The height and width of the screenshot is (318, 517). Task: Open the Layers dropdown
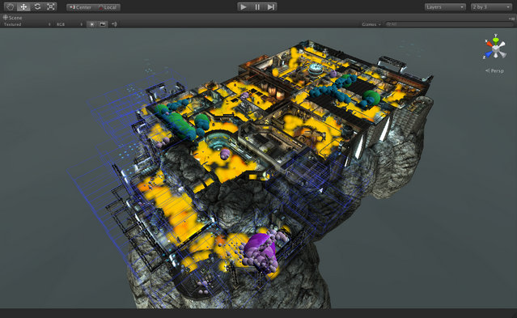(445, 7)
